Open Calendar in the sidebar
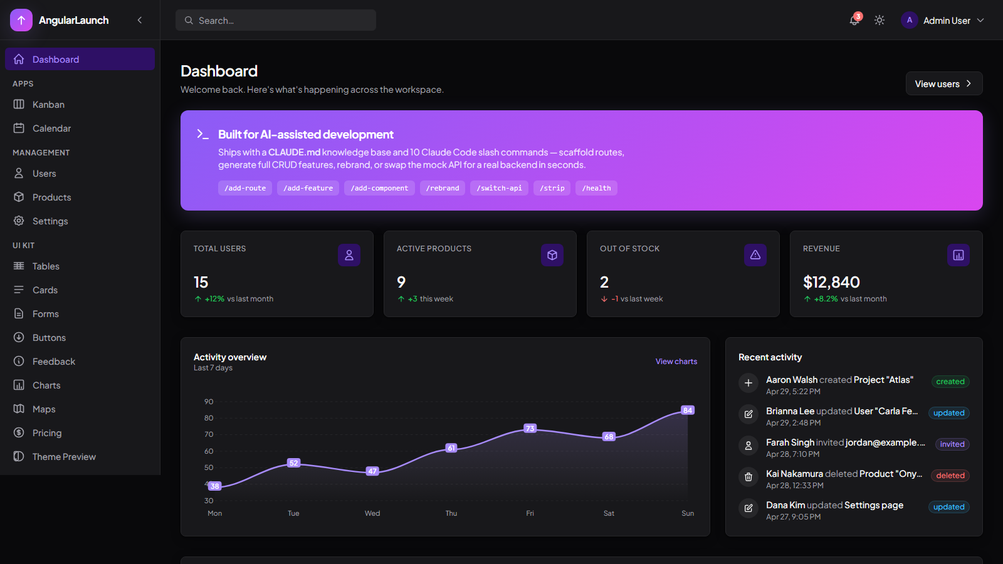The height and width of the screenshot is (564, 1003). click(80, 128)
